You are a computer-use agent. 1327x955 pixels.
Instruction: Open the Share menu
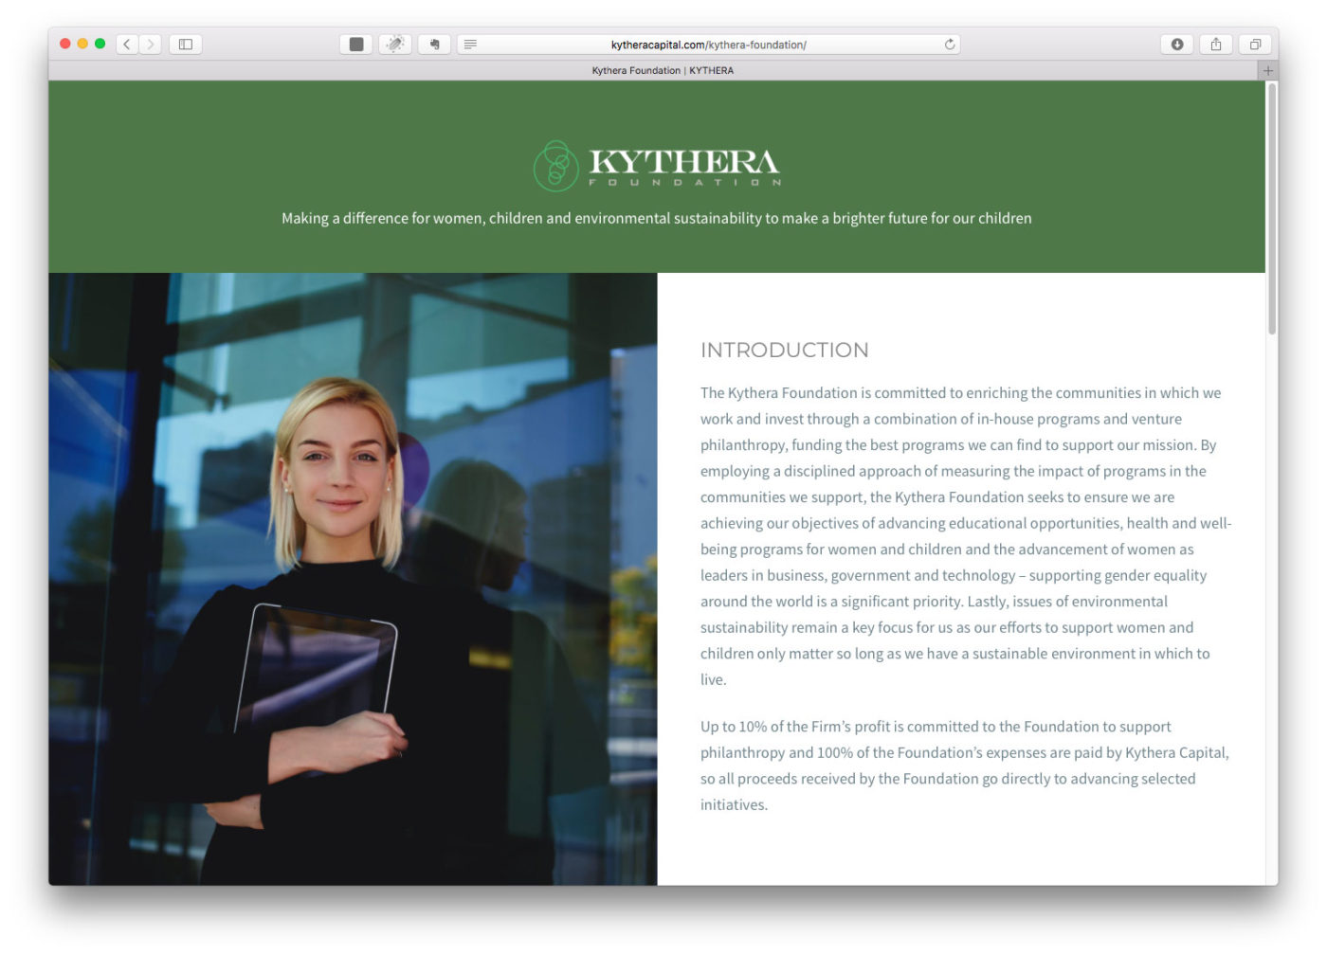(1216, 45)
